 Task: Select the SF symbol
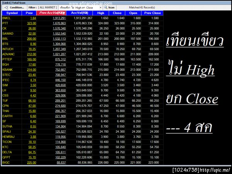[x=4, y=122]
